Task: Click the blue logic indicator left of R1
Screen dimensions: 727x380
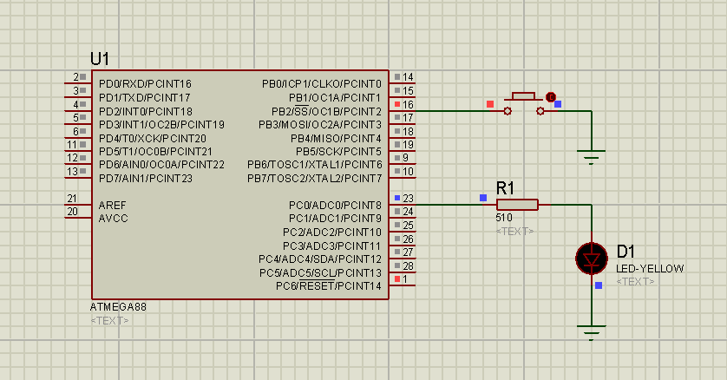Action: tap(483, 198)
